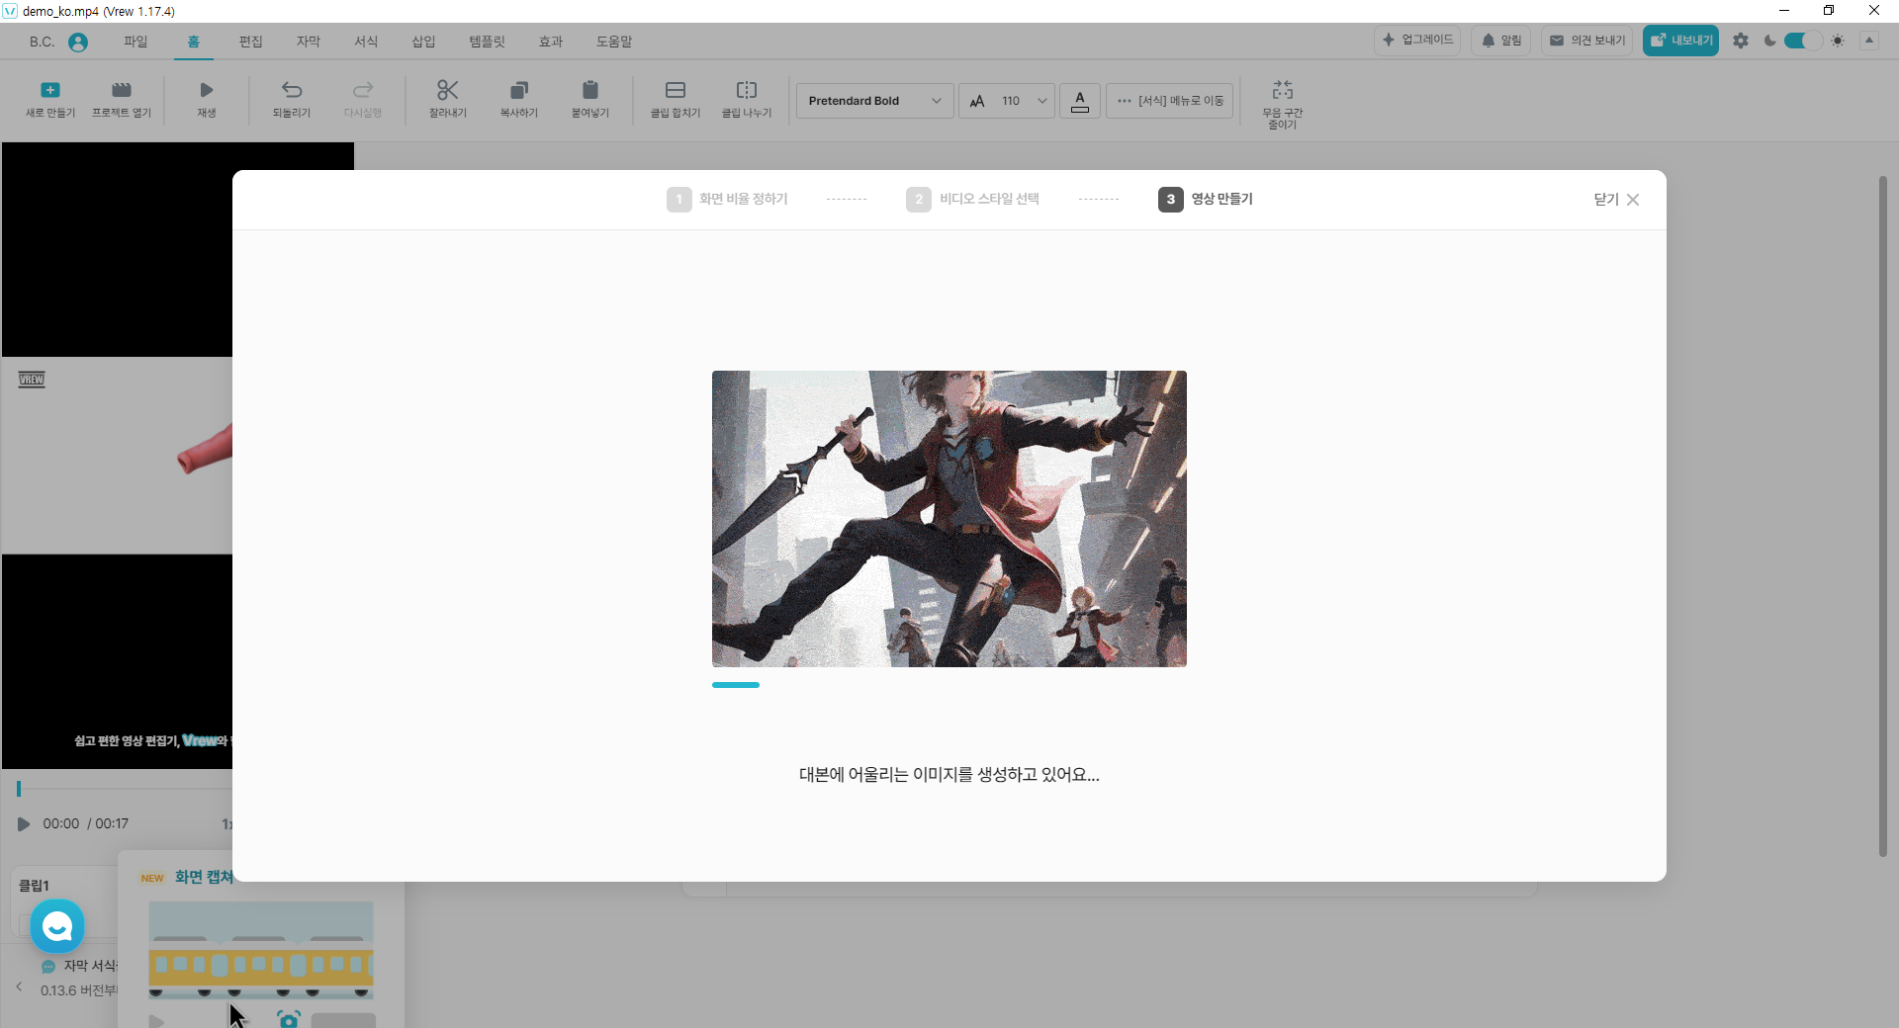
Task: Click the 의견 보내기 feedback button
Action: coord(1586,41)
